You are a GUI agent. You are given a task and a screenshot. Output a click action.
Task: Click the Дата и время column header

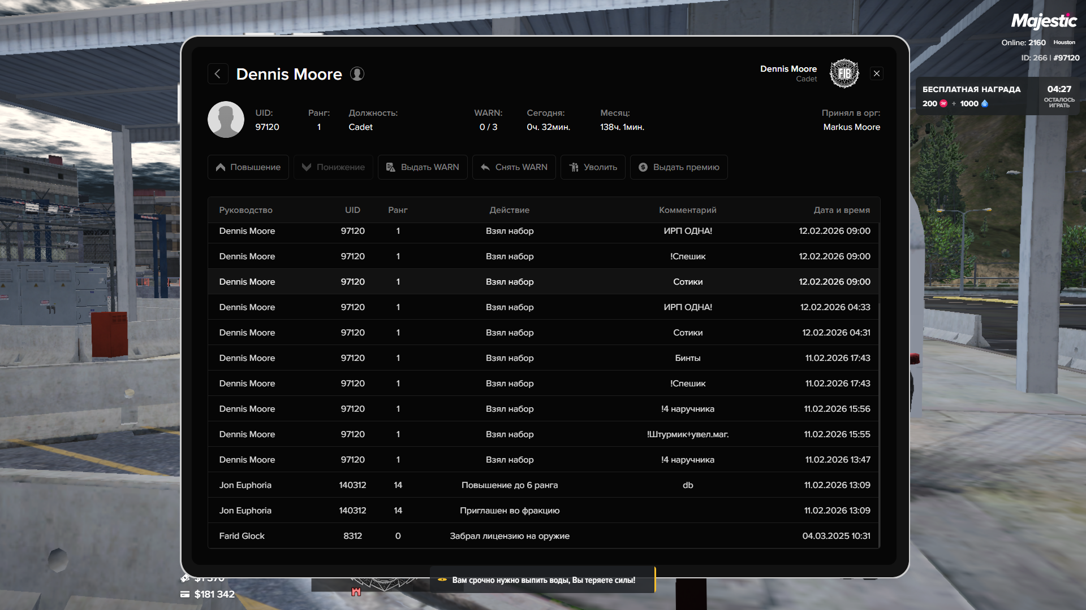pyautogui.click(x=842, y=210)
